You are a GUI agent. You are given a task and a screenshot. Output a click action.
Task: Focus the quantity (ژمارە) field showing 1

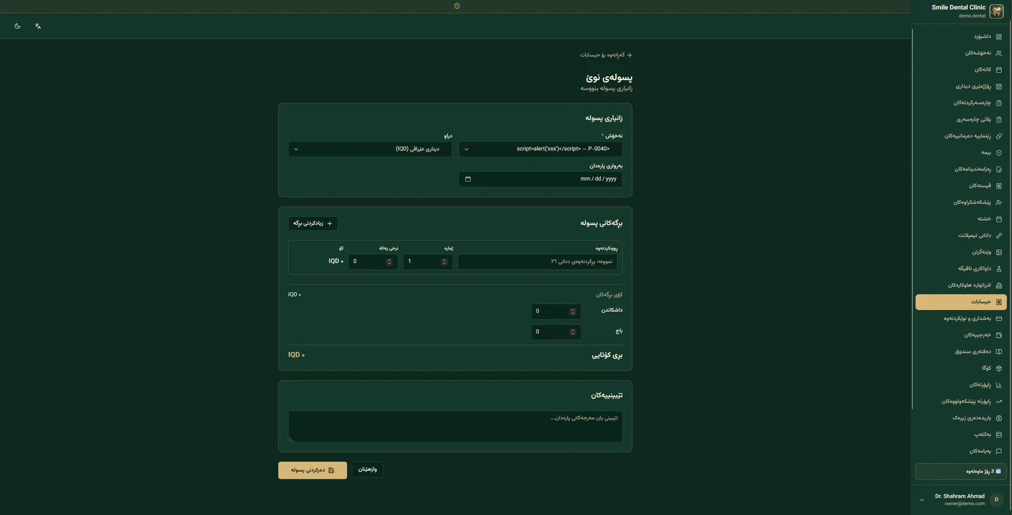(x=428, y=262)
